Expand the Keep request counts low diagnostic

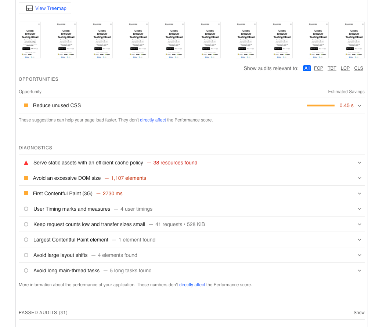tap(360, 224)
